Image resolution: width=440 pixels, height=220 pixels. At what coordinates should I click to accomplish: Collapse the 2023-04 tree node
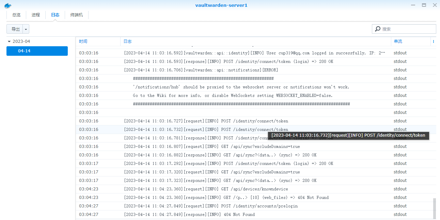(9, 41)
